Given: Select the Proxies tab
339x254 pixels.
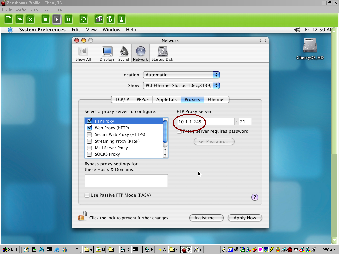Looking at the screenshot, I should (192, 99).
